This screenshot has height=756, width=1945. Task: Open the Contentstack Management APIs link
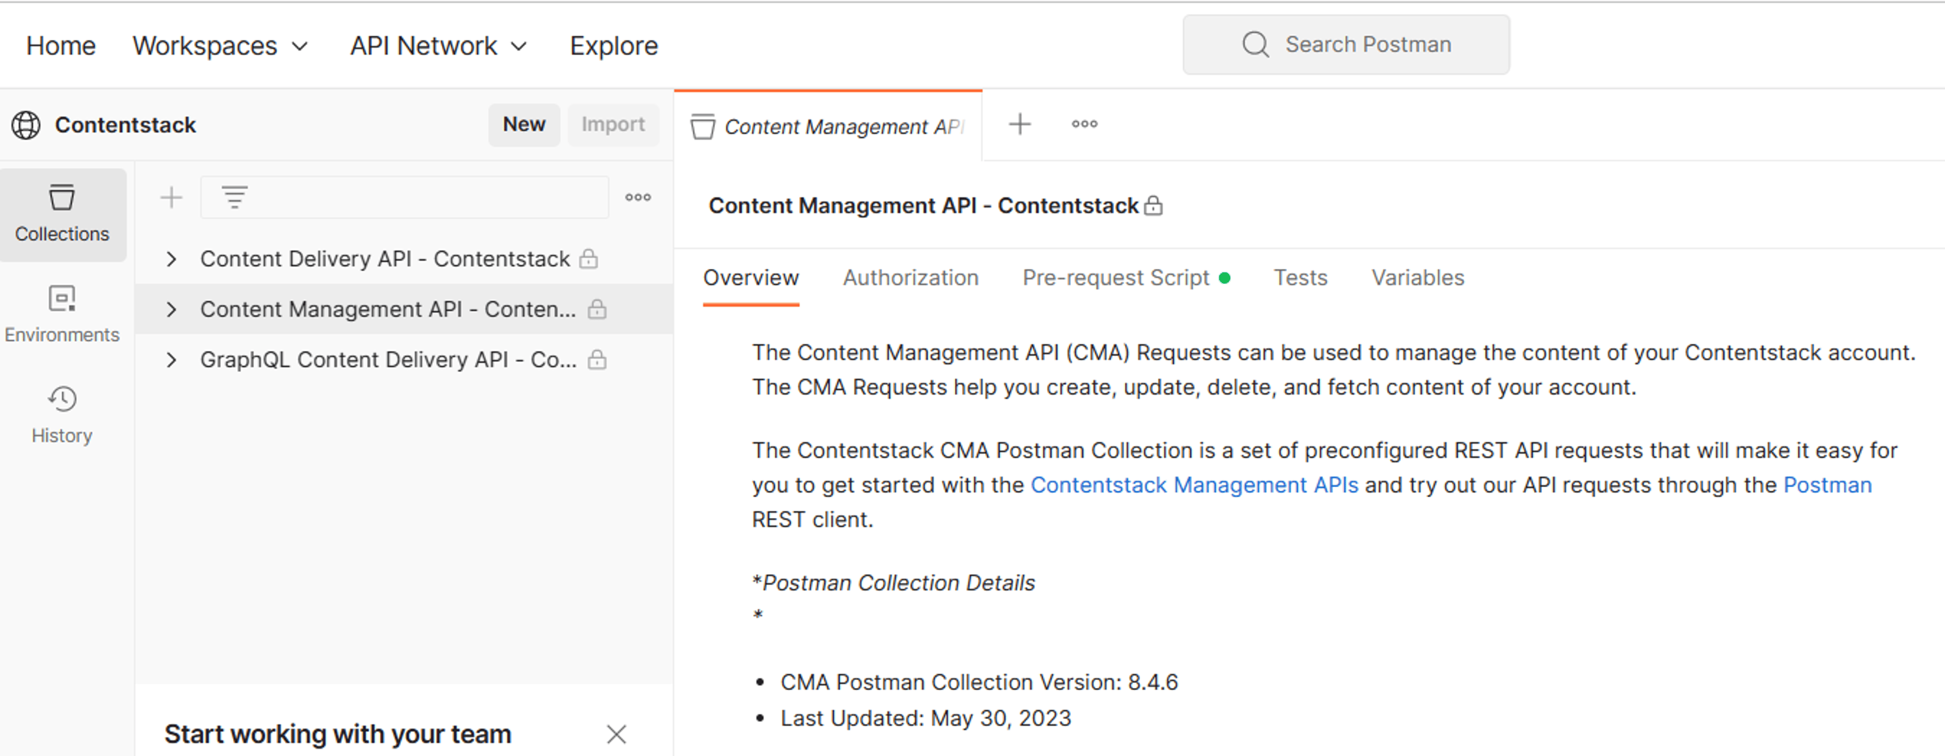[1194, 485]
